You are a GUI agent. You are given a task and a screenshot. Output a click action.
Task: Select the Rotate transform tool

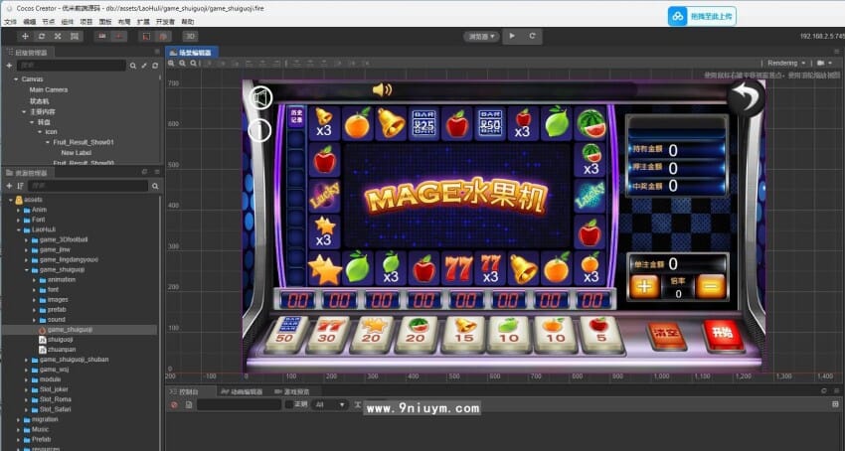pyautogui.click(x=42, y=36)
